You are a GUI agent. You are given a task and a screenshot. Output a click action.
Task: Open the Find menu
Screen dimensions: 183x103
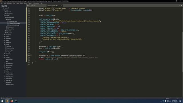click(14, 3)
